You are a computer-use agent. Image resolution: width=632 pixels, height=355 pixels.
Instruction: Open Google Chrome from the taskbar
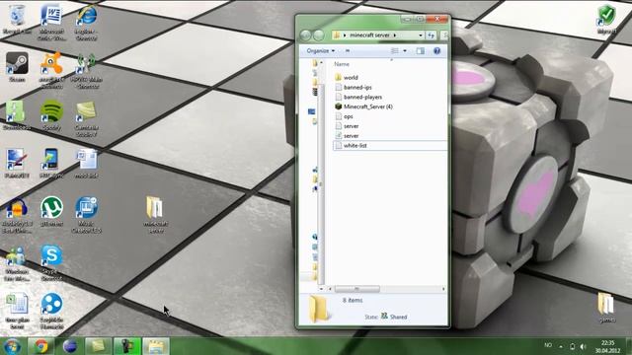(40, 346)
